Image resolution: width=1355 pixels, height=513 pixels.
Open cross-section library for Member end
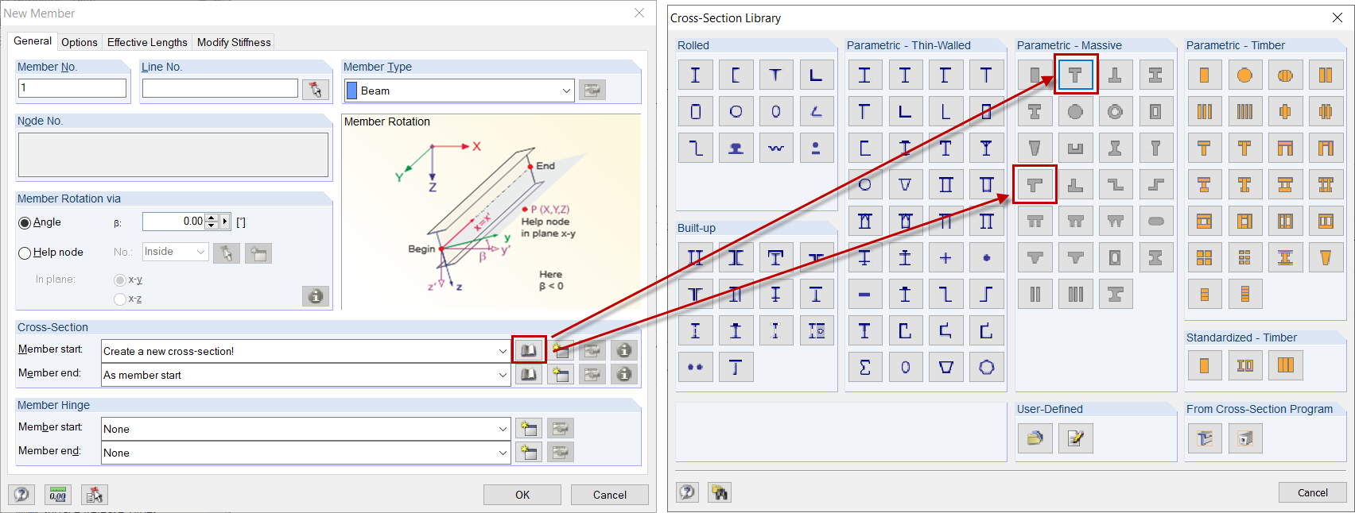click(529, 374)
